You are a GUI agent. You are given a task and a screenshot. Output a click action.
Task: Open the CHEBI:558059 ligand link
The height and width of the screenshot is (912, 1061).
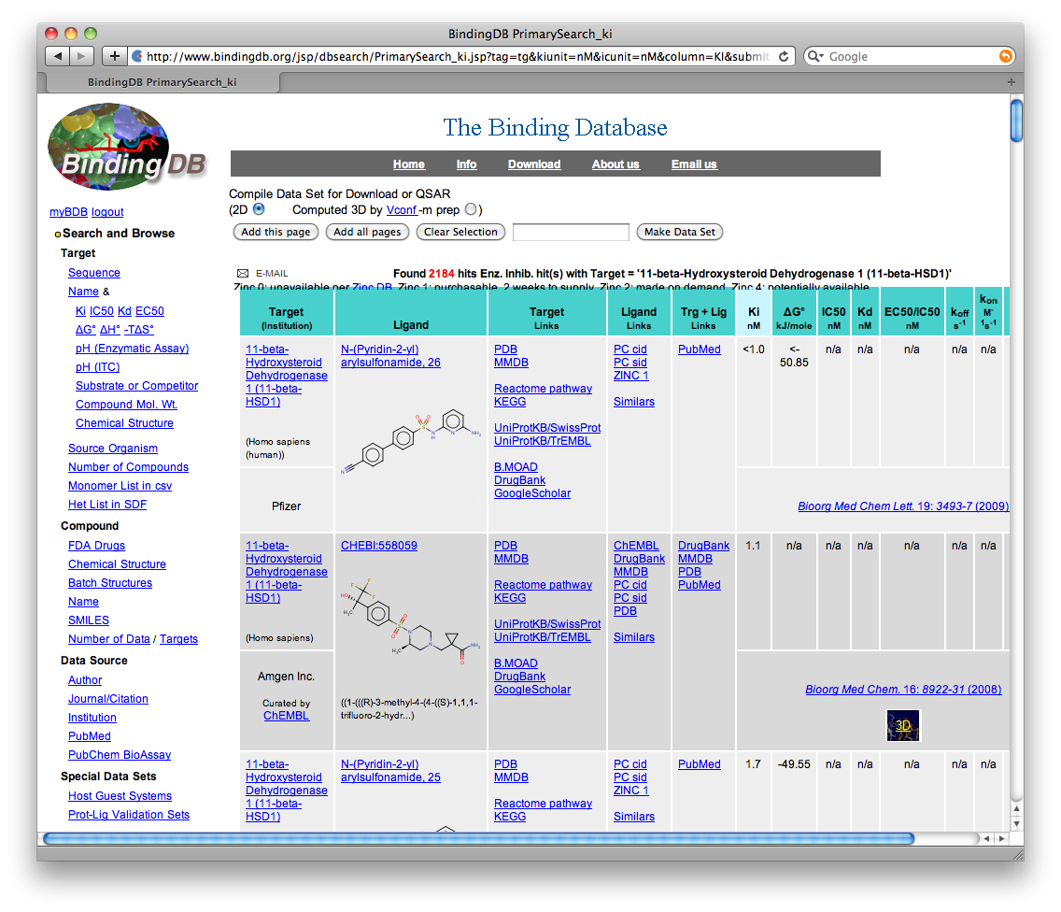tap(379, 546)
